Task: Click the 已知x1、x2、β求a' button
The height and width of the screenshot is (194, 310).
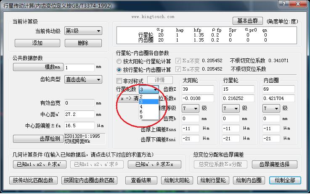Action: tap(40, 165)
